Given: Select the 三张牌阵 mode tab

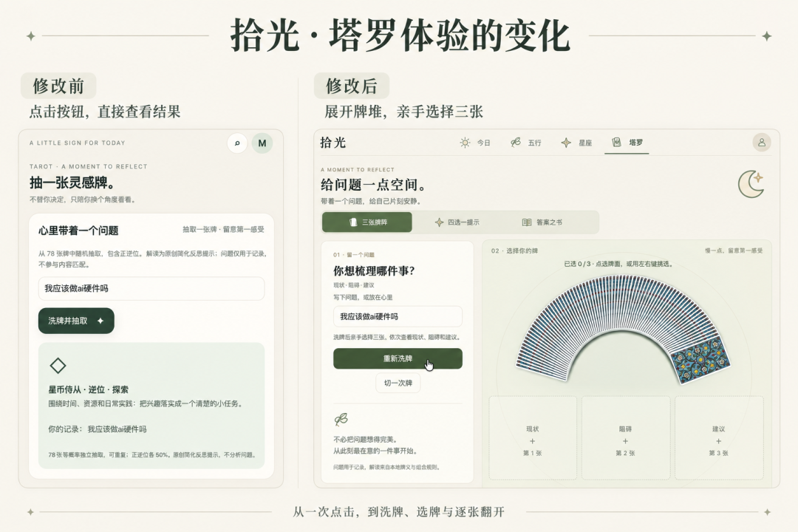Looking at the screenshot, I should [367, 222].
